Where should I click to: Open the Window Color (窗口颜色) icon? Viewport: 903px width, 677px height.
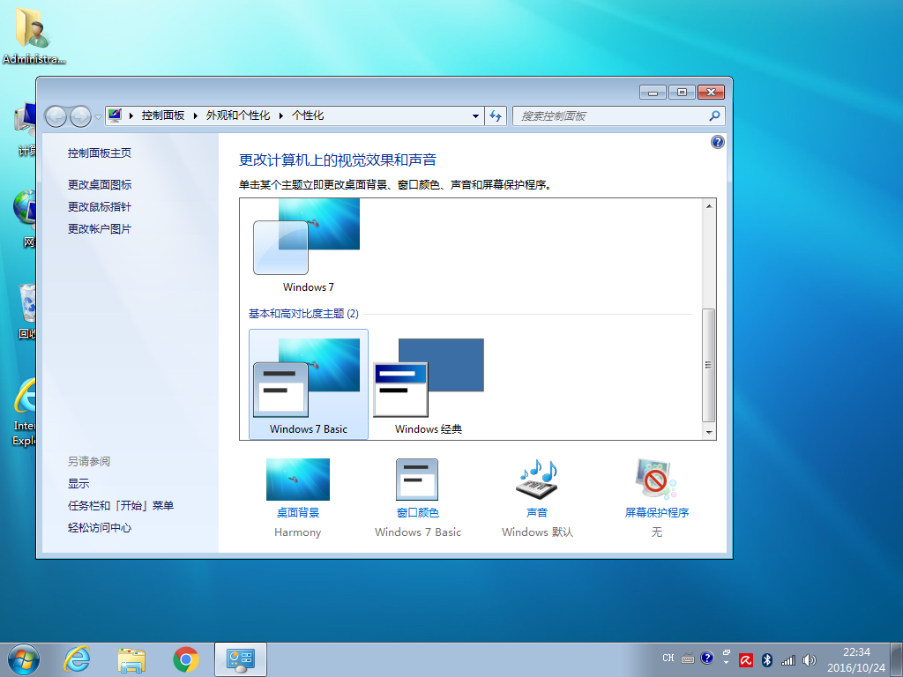[417, 479]
